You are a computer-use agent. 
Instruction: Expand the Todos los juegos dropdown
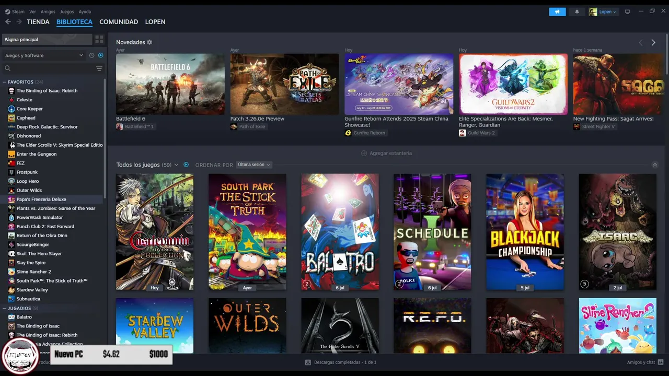[x=176, y=165]
